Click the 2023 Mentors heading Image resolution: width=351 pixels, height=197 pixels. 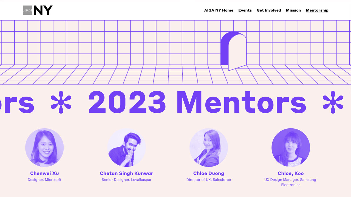(x=197, y=102)
